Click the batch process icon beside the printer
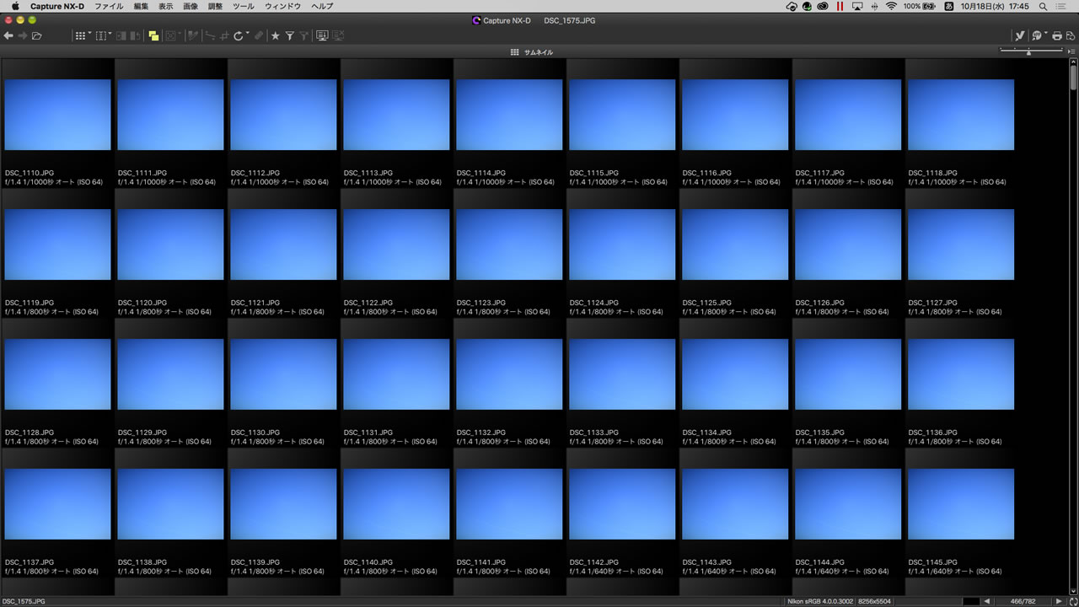The width and height of the screenshot is (1079, 607). click(x=1071, y=35)
